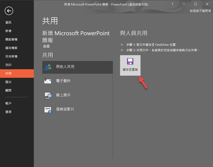Open the 帳戶 settings page
Screen dimensions: 213x167
(9, 103)
